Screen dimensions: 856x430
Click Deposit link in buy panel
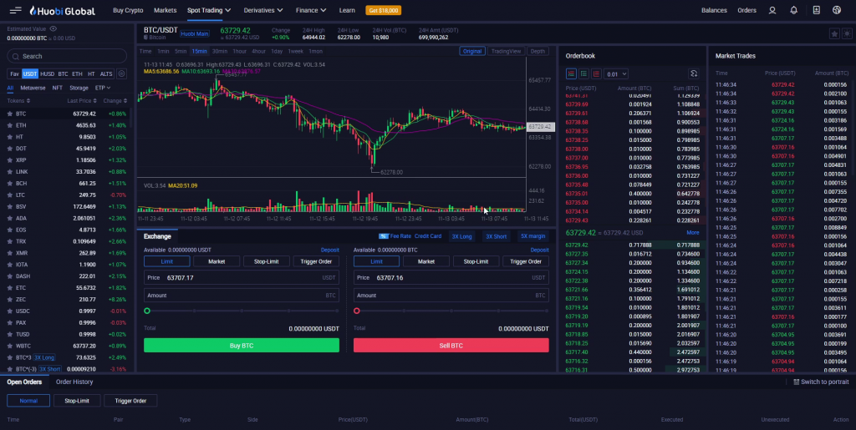click(x=329, y=250)
